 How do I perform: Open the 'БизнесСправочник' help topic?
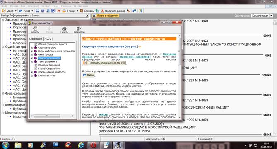pyautogui.click(x=49, y=69)
